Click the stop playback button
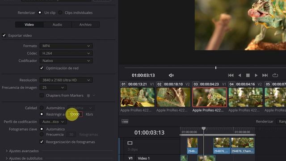The height and width of the screenshot is (161, 286). pos(248,76)
